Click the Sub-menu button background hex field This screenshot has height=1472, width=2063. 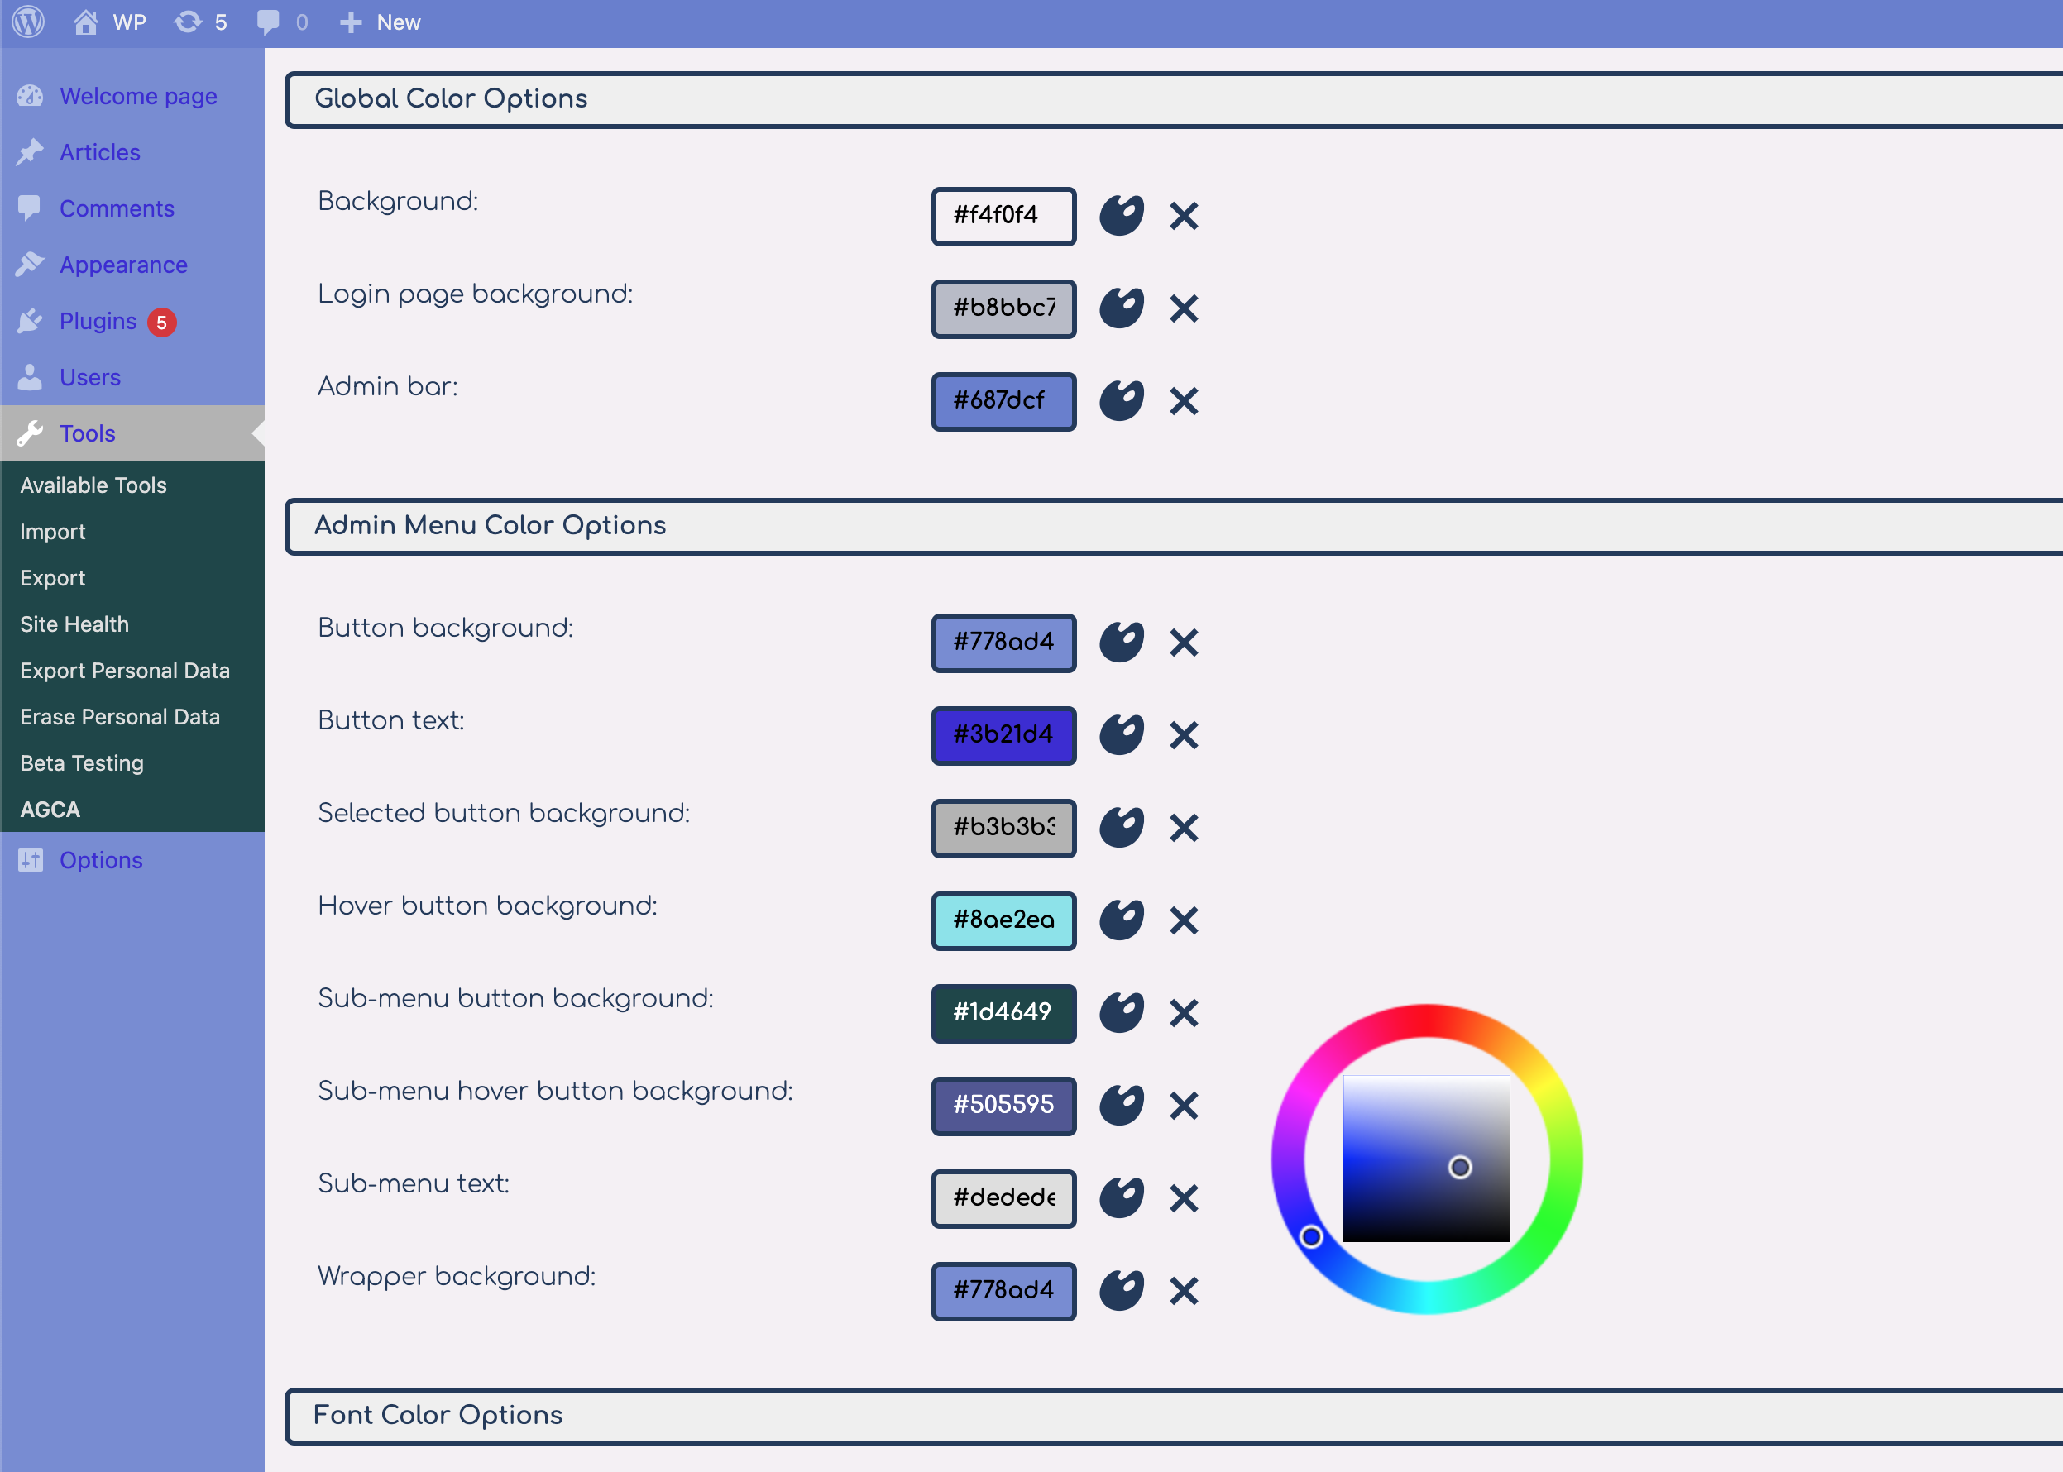click(1003, 1012)
